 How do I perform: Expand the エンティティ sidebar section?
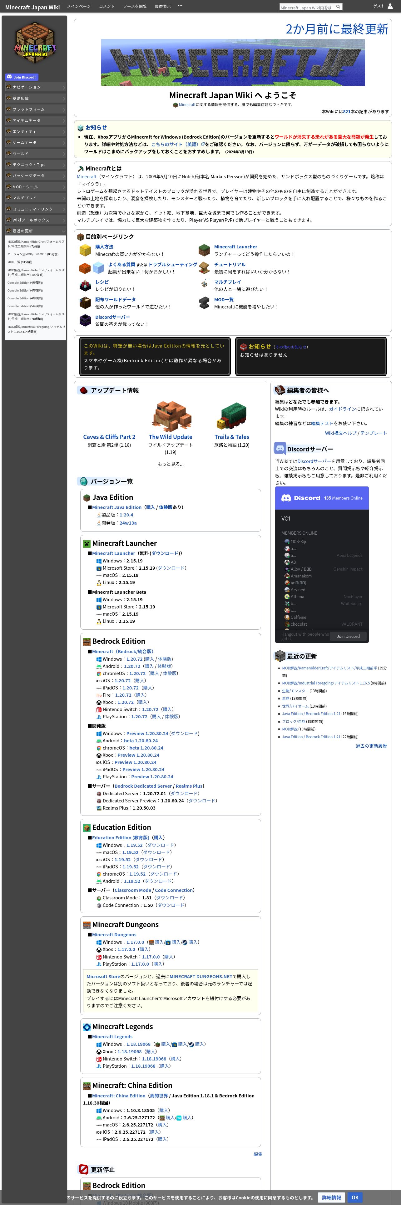click(x=36, y=131)
